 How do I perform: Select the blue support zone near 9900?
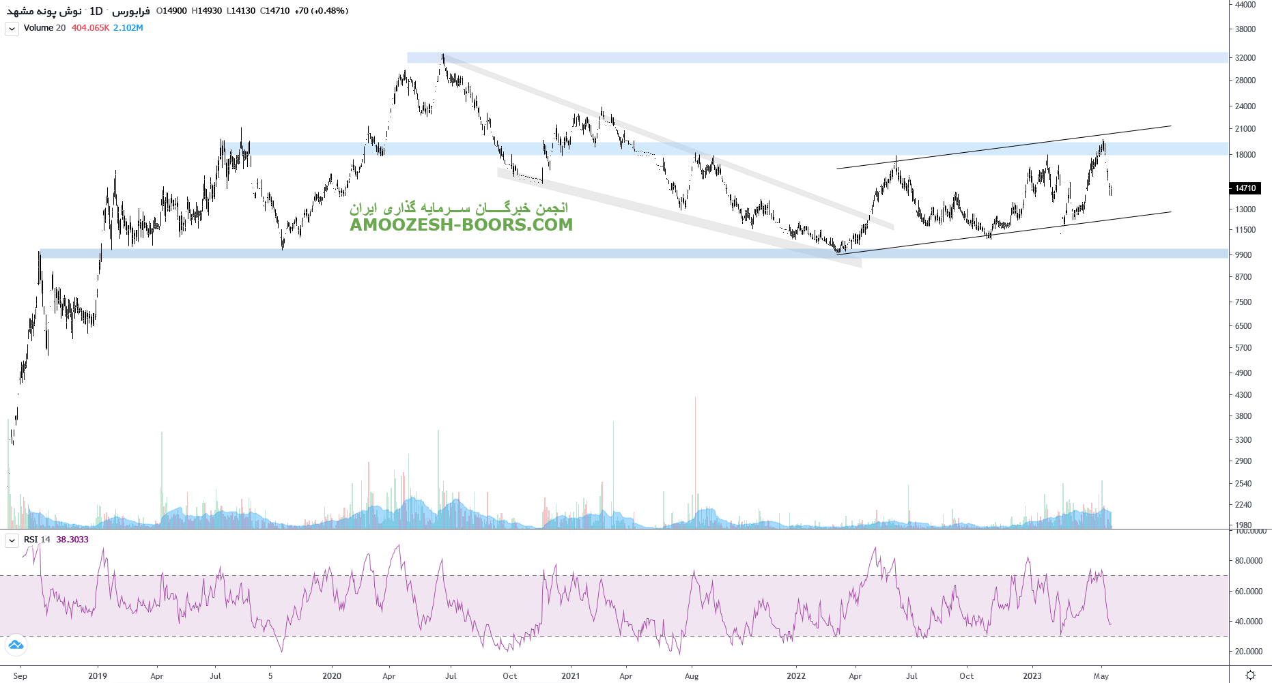point(614,254)
